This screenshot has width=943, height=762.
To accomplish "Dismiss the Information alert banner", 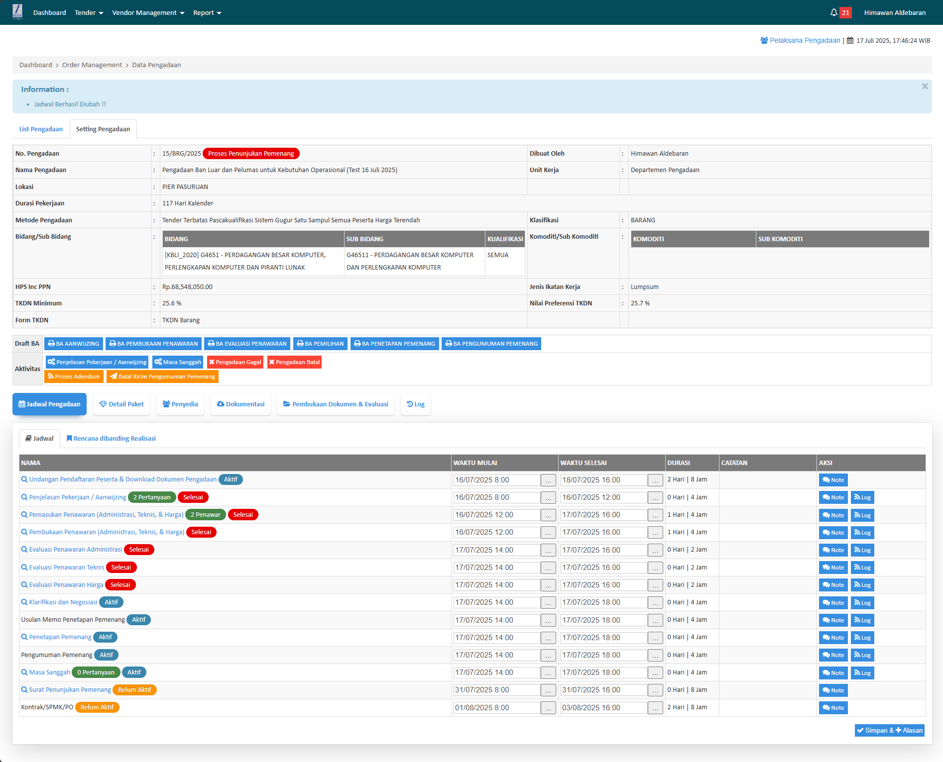I will coord(925,87).
